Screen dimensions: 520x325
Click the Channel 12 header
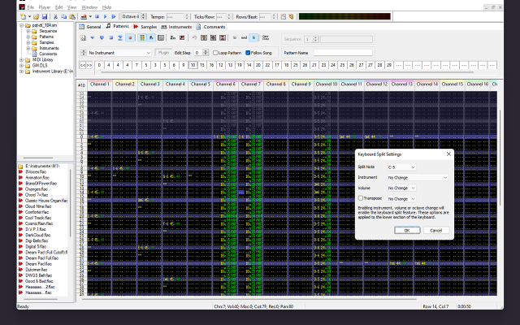(x=377, y=84)
